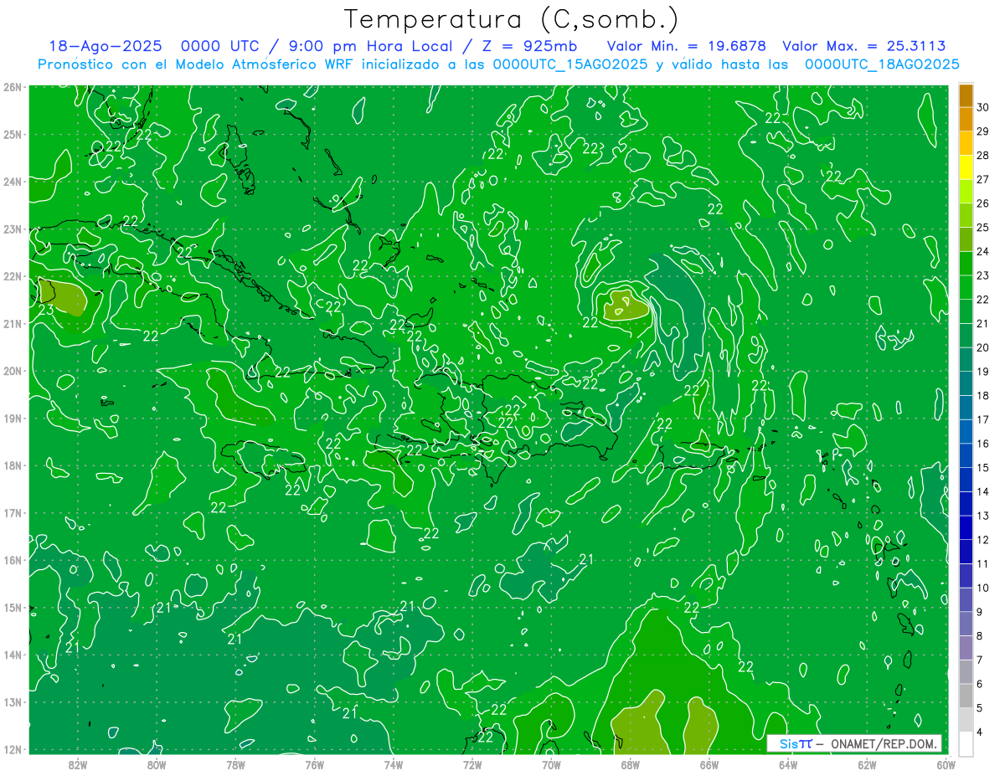The height and width of the screenshot is (776, 1005).
Task: Click the 62W longitude axis label
Action: pos(868,763)
